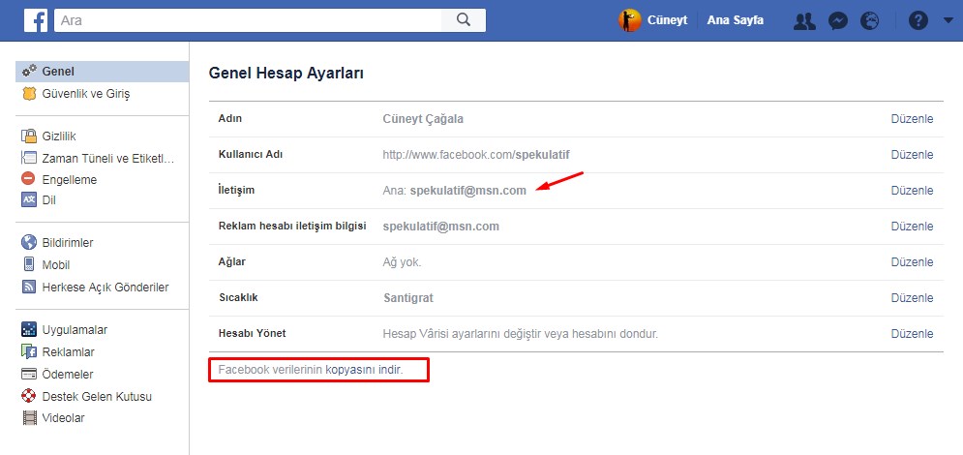Click the Facebook logo icon

tap(36, 19)
